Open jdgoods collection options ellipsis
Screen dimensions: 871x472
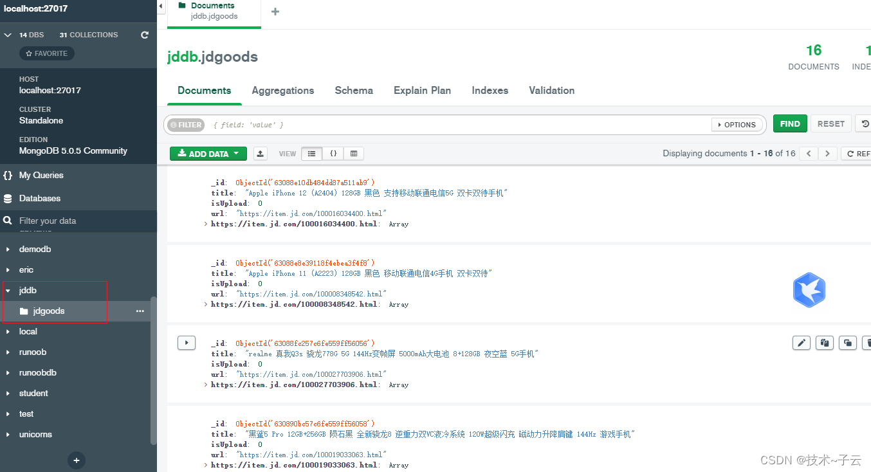[140, 311]
